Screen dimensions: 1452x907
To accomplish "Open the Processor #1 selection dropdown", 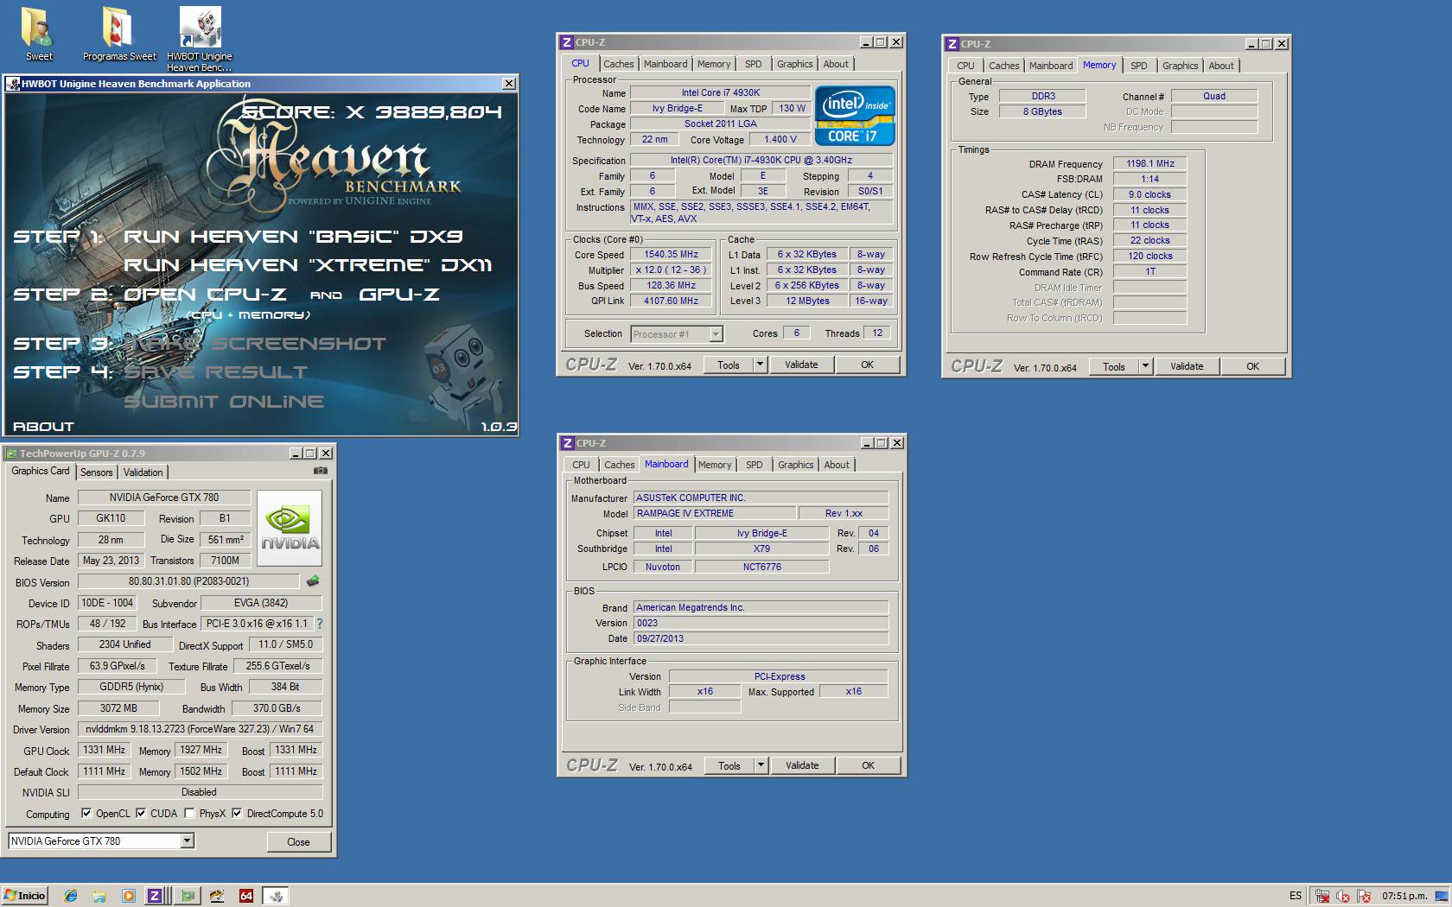I will [x=716, y=334].
